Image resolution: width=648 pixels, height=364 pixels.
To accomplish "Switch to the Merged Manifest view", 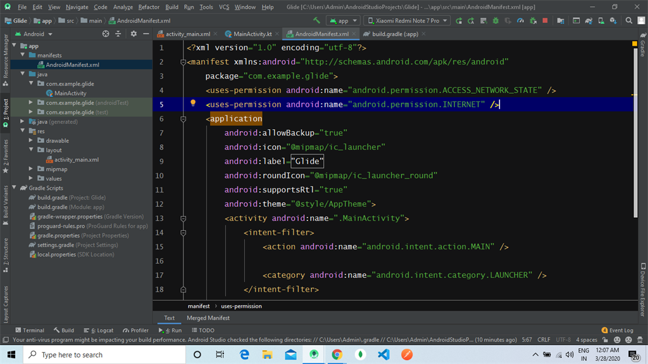I will click(x=208, y=318).
